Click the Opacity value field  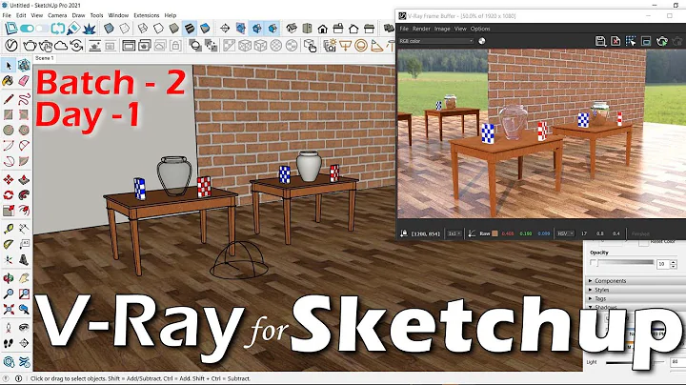point(663,264)
